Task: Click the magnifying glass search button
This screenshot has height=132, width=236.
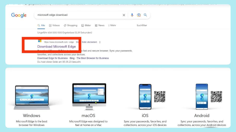Action: (145, 15)
